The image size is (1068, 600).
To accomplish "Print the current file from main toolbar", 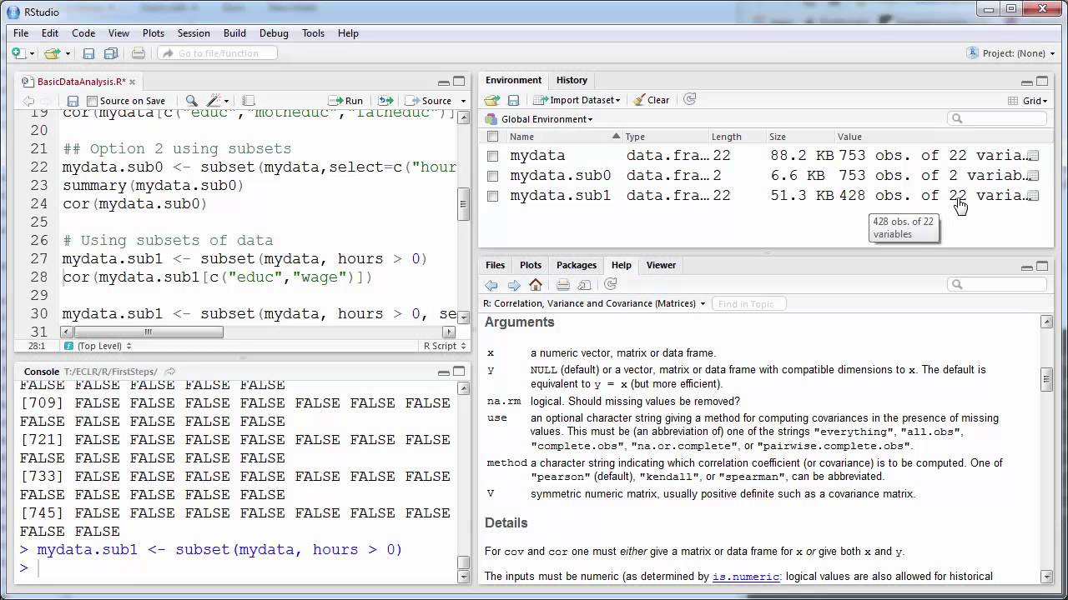I will pos(139,53).
